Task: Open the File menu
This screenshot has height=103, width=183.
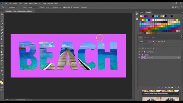Action: click(6, 3)
